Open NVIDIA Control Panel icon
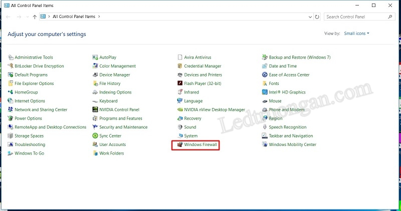Viewport: 401px width, 211px height. 95,109
